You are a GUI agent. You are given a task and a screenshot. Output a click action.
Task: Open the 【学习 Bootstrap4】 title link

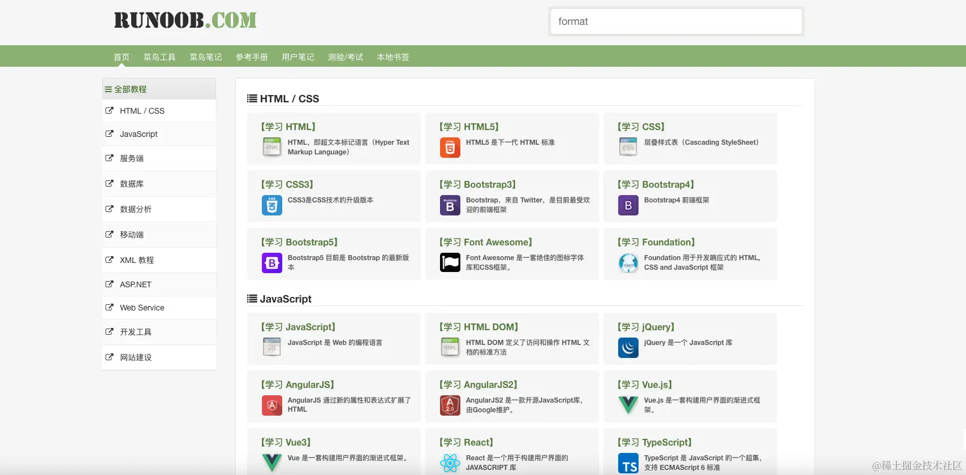pos(656,184)
